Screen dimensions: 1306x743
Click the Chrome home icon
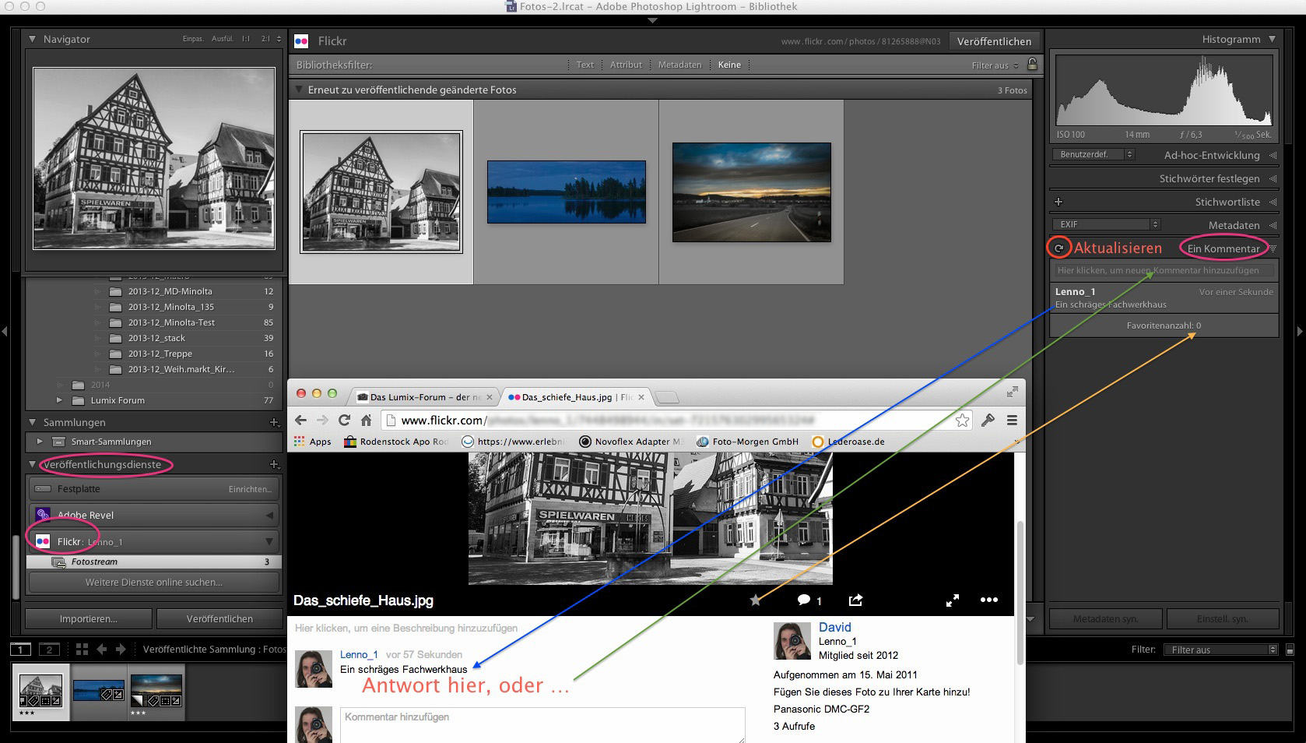pos(366,420)
